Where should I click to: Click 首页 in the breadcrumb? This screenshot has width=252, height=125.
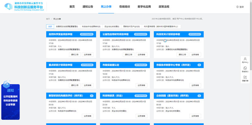48,19
